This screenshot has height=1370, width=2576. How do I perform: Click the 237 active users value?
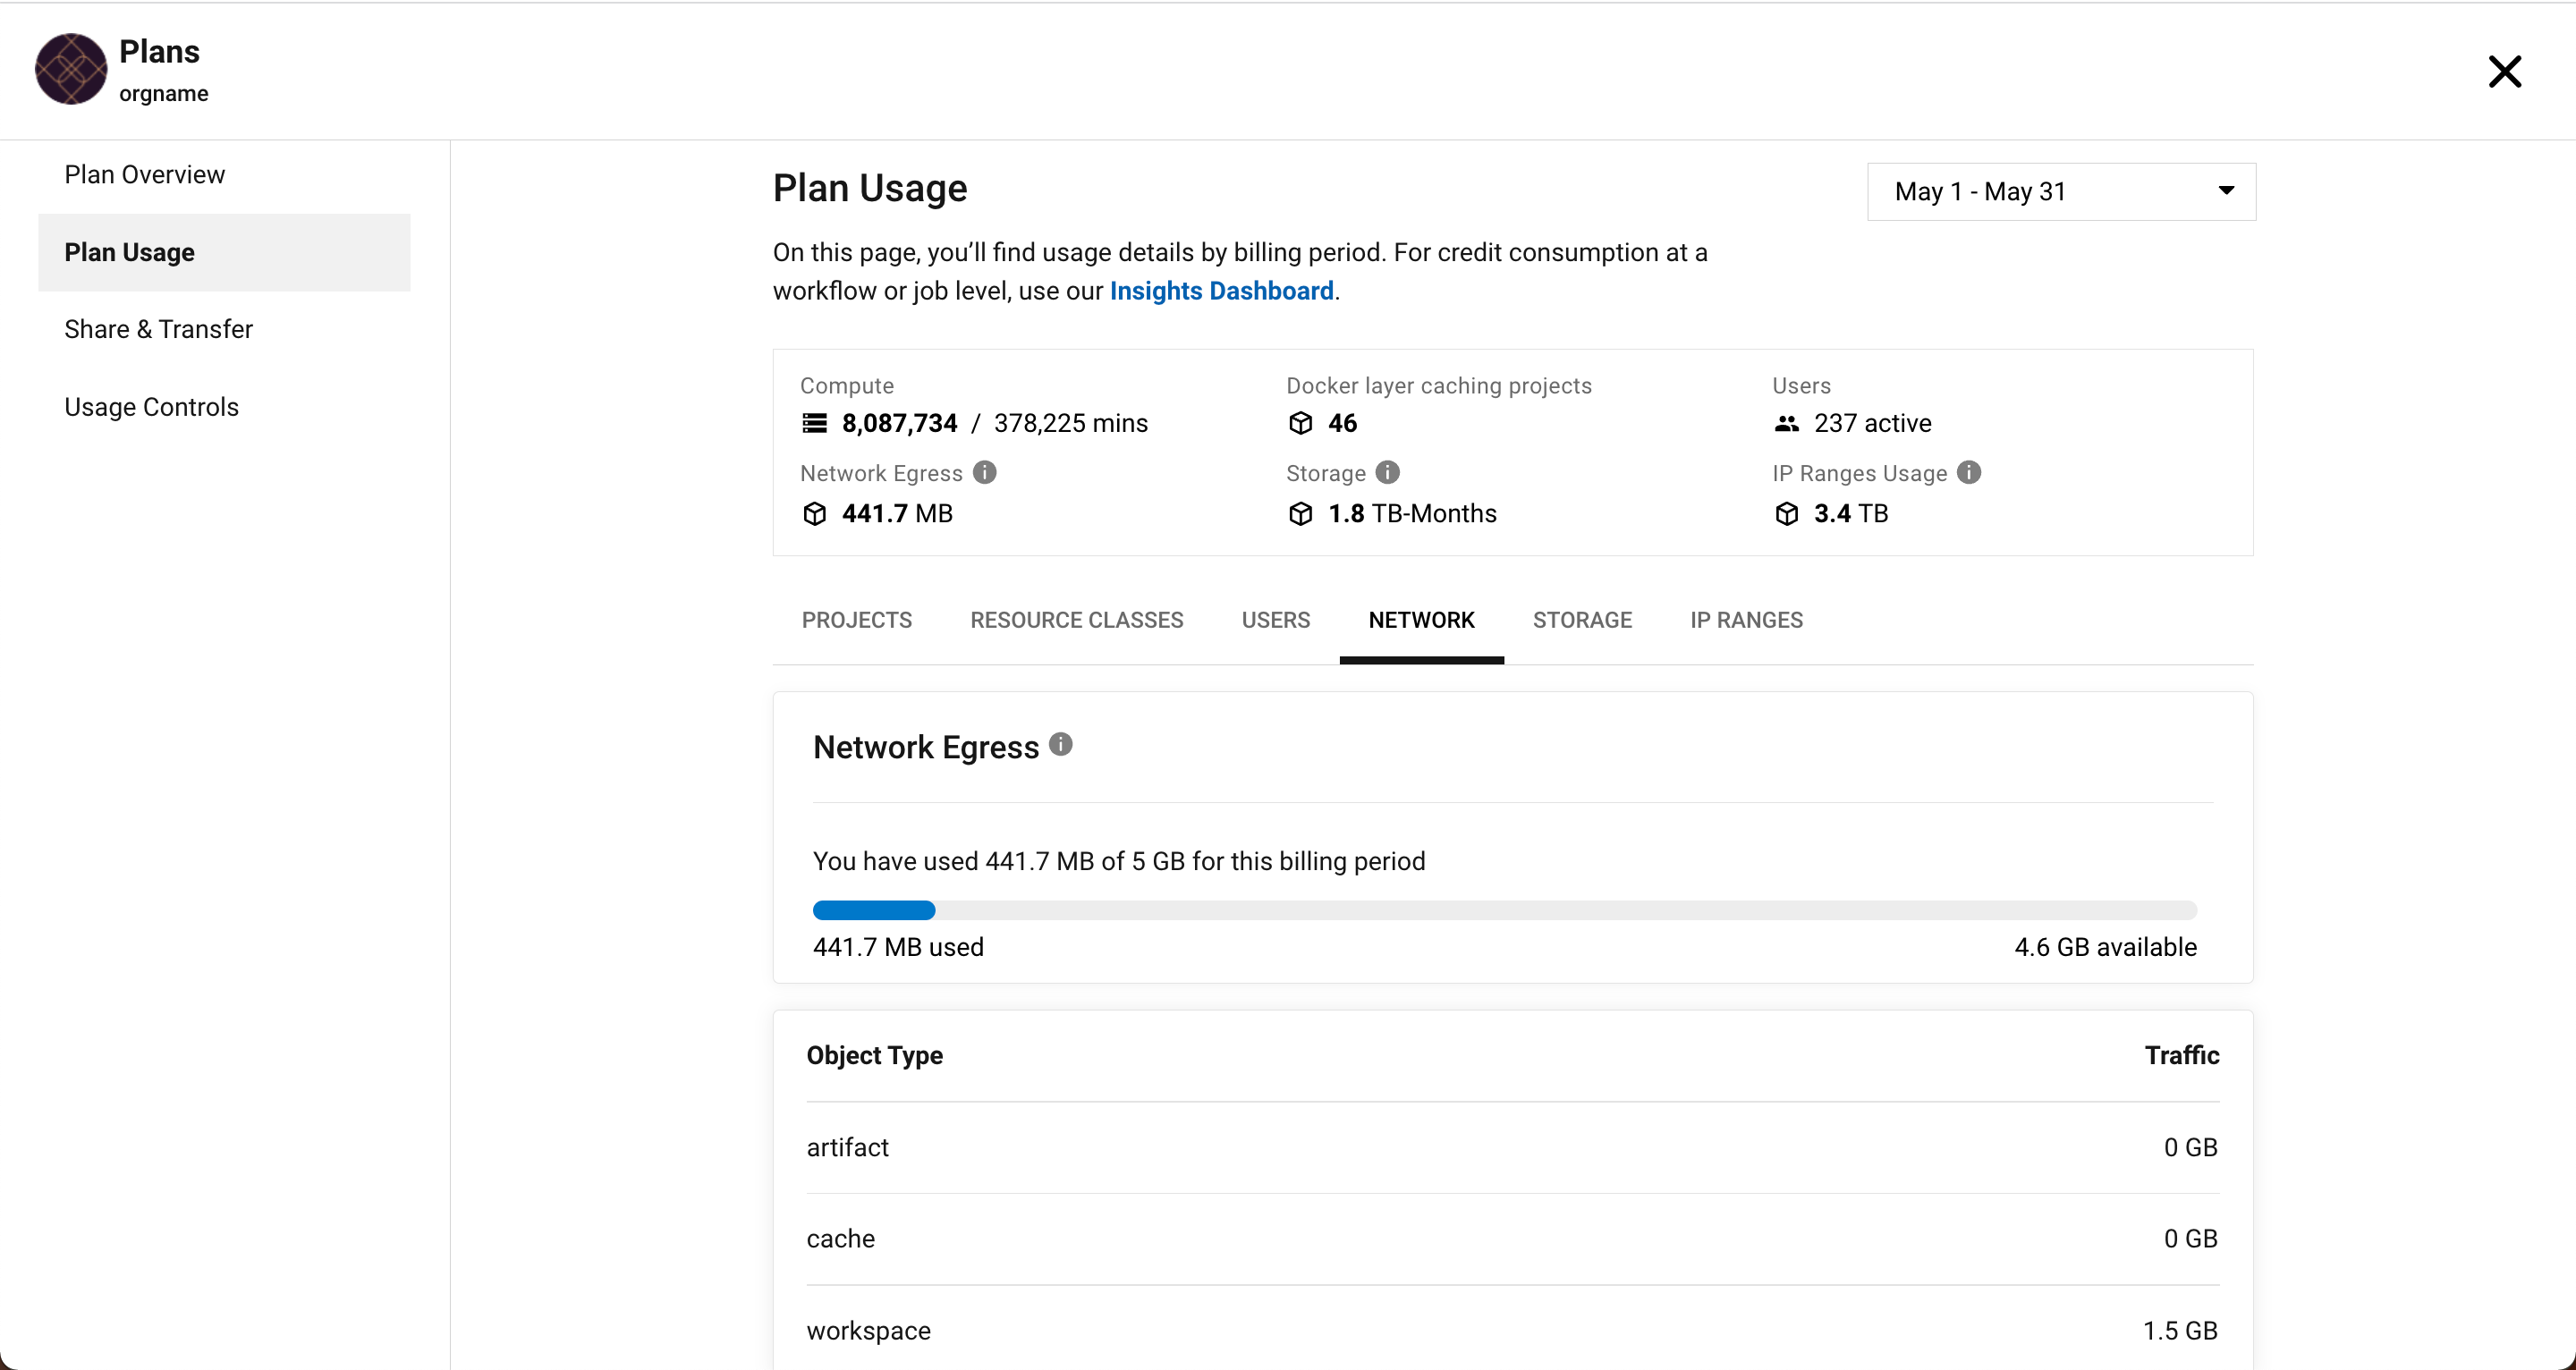coord(1873,424)
